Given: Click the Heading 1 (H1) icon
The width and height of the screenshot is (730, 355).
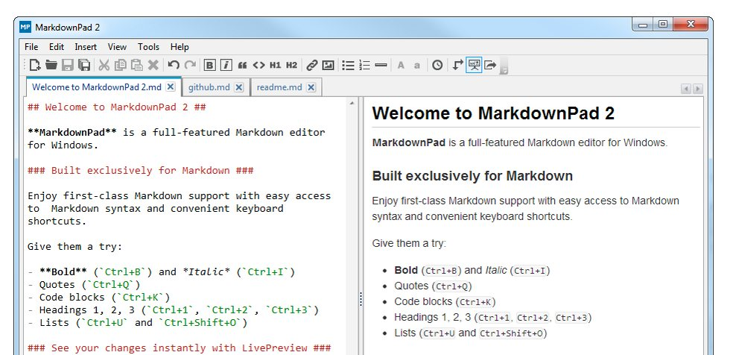Looking at the screenshot, I should [275, 65].
